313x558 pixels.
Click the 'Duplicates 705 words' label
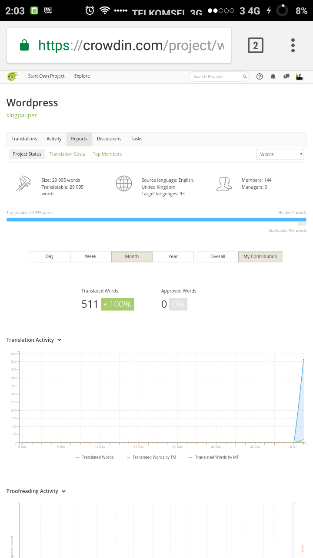287,231
